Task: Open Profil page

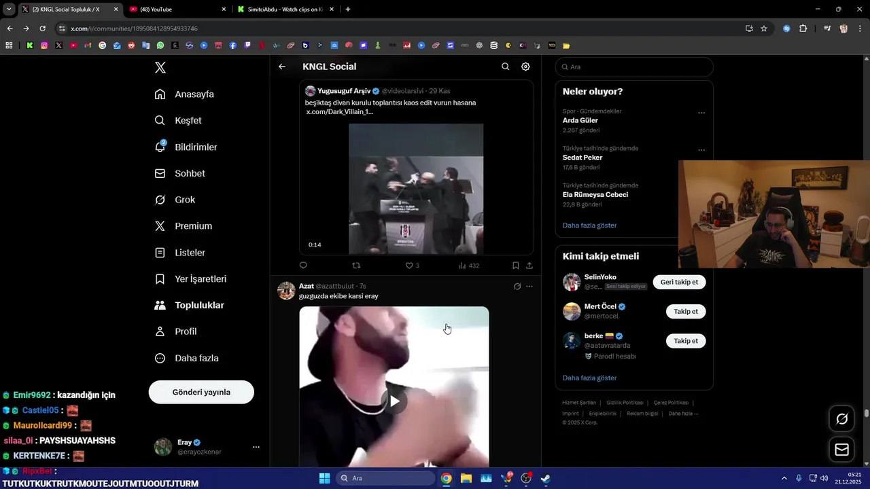Action: (175, 331)
